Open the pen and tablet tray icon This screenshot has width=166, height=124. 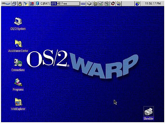coord(101,4)
